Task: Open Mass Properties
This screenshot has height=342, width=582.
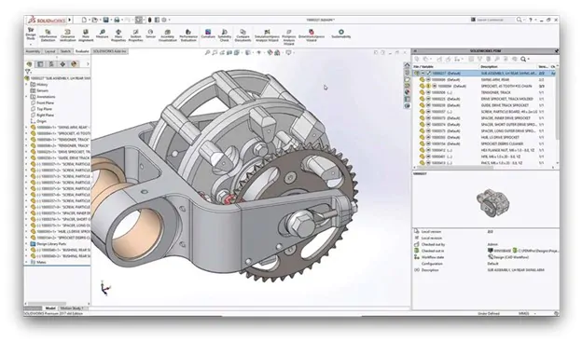Action: tap(118, 35)
